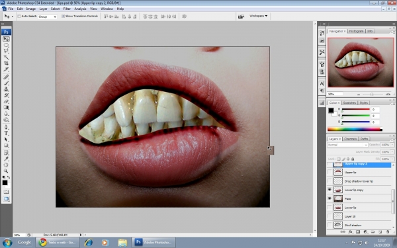Image resolution: width=397 pixels, height=248 pixels.
Task: Select the Eraser tool
Action: coord(6,101)
